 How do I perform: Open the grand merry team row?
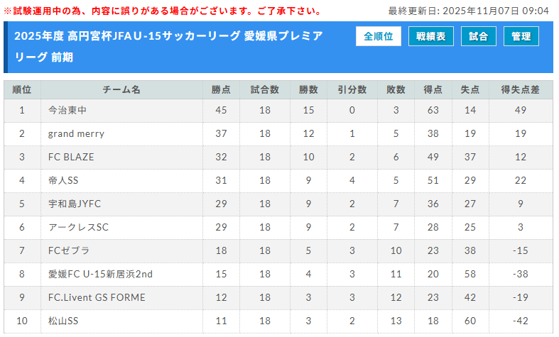click(x=76, y=133)
